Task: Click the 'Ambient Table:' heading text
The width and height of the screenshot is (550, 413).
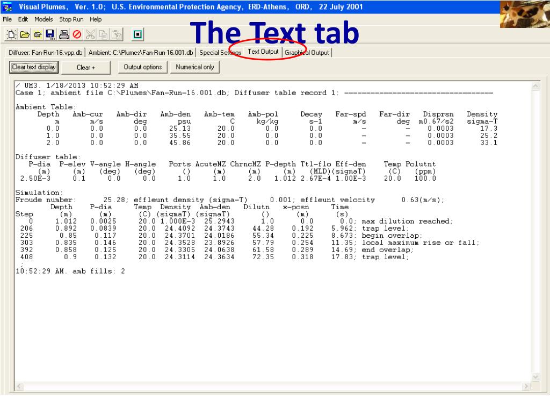Action: (46, 107)
